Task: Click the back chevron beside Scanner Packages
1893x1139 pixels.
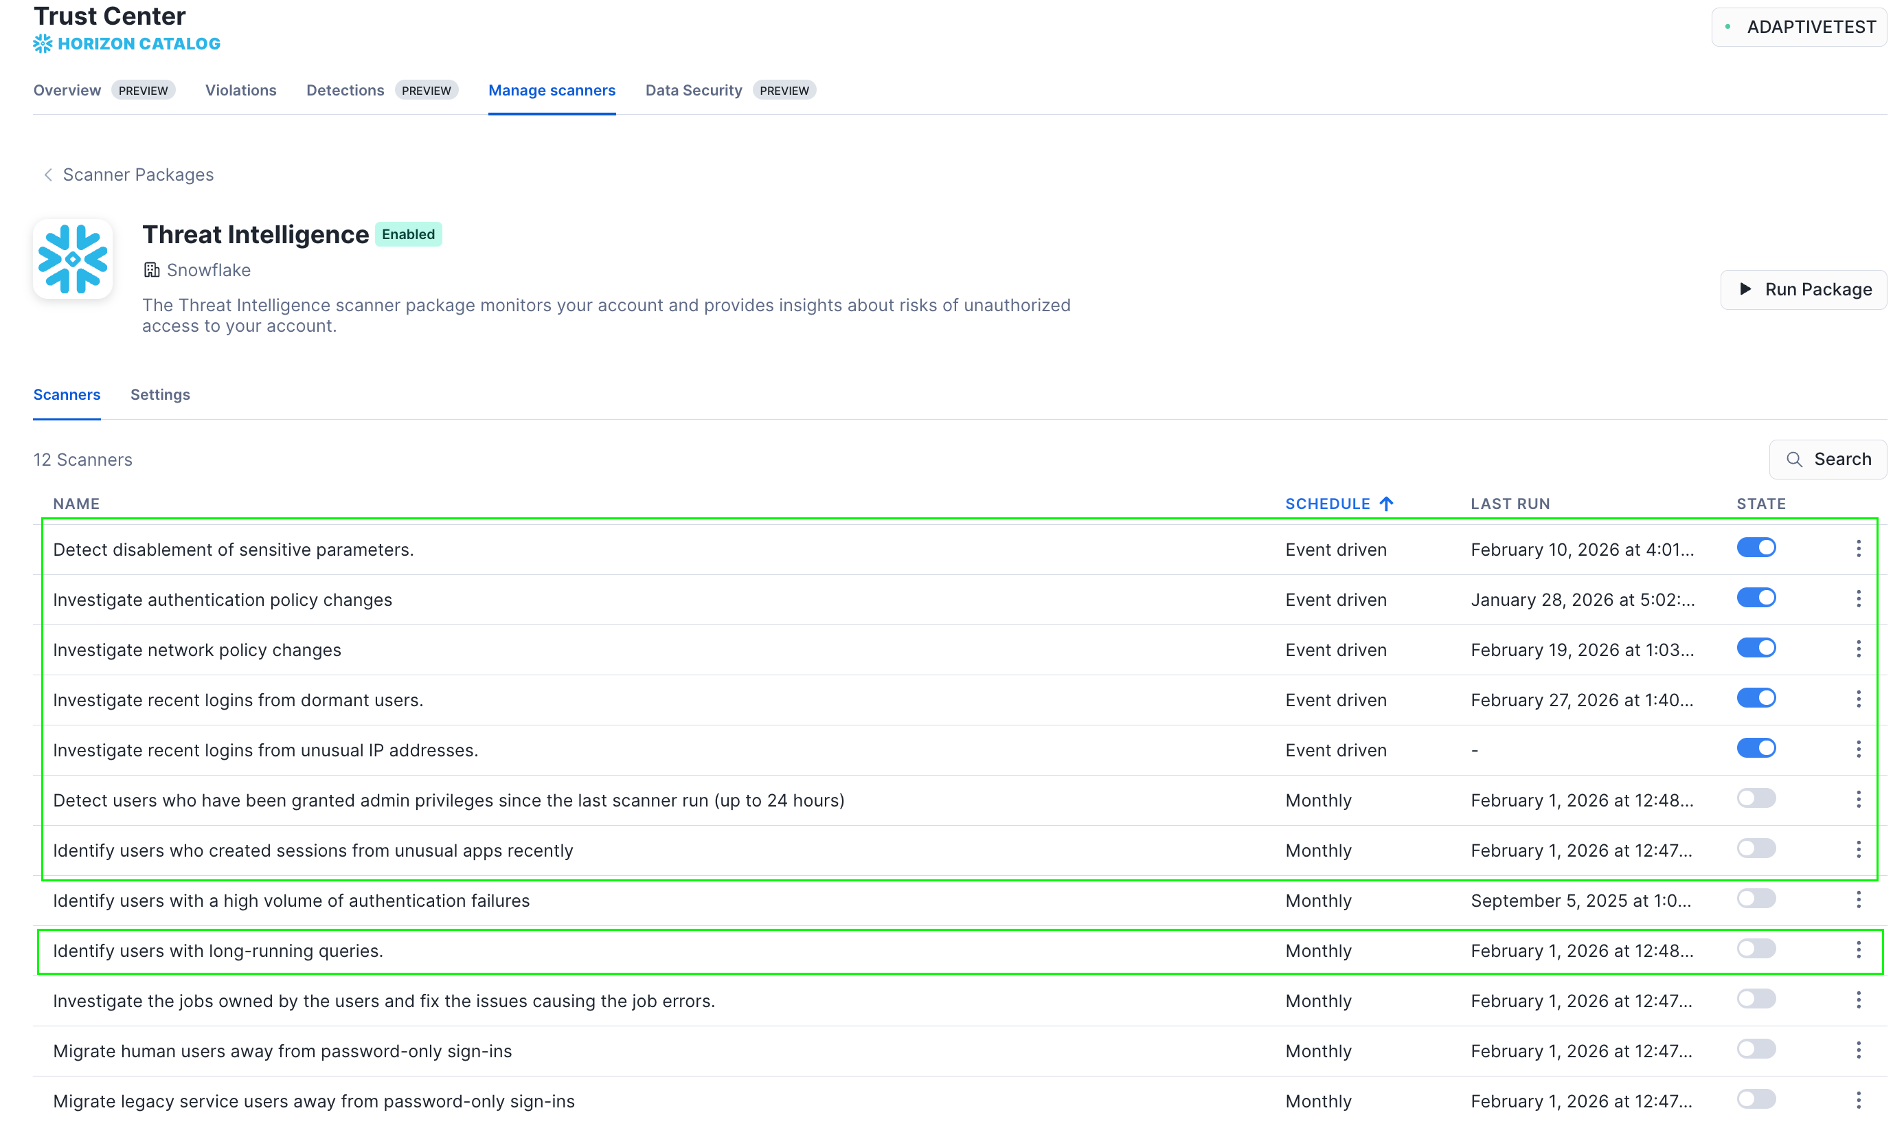Action: [47, 175]
